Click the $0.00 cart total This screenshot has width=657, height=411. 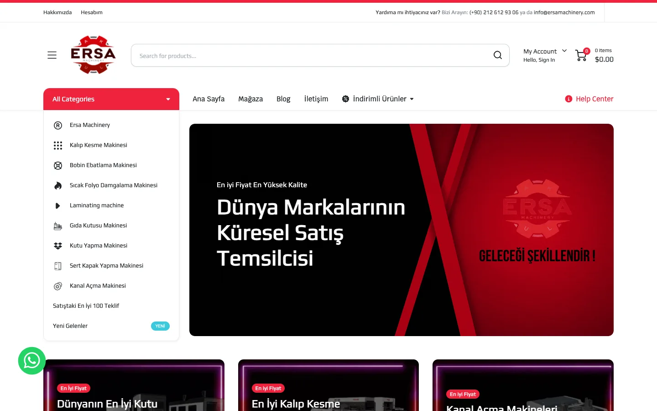(x=604, y=59)
